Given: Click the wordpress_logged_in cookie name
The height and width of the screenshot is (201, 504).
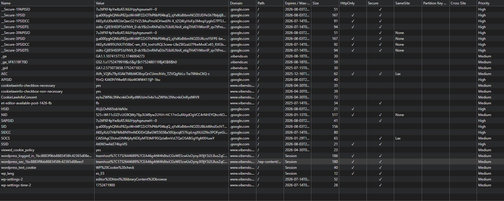Looking at the screenshot, I should pos(47,156).
